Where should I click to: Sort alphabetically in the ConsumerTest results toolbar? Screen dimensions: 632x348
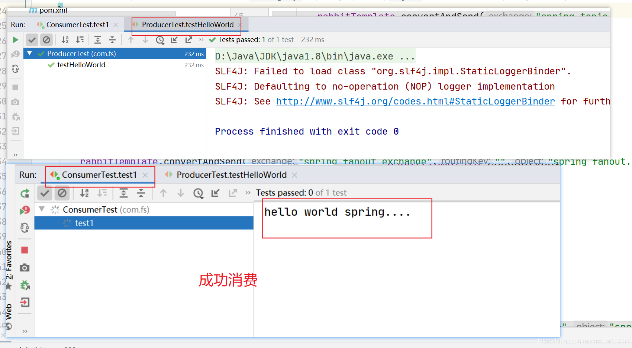(84, 193)
